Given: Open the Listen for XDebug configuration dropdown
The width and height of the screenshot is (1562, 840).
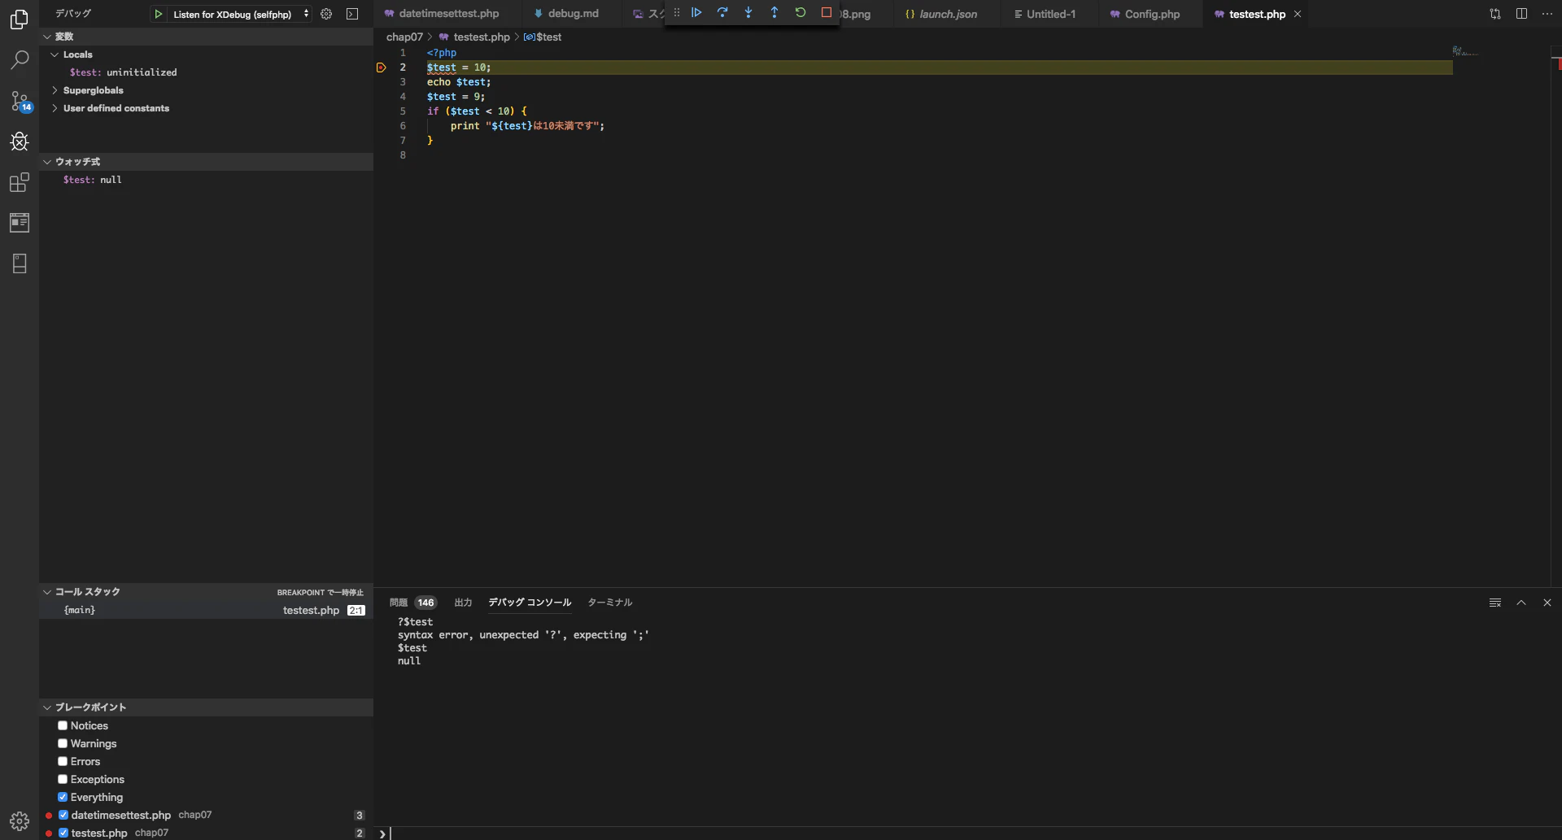Looking at the screenshot, I should coord(242,14).
